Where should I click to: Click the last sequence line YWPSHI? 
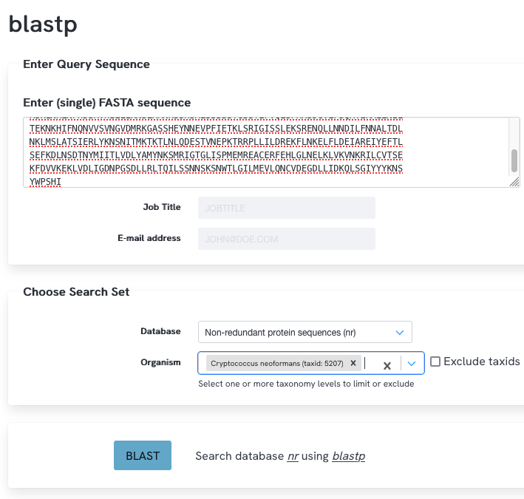pyautogui.click(x=45, y=182)
